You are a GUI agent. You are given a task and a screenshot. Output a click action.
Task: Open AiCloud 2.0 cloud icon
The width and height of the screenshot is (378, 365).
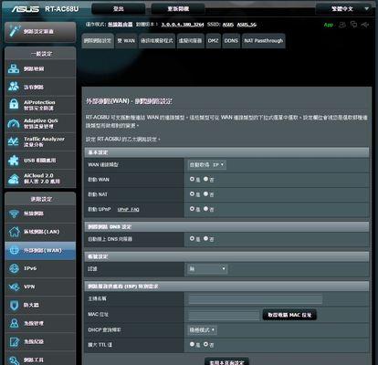(x=14, y=179)
